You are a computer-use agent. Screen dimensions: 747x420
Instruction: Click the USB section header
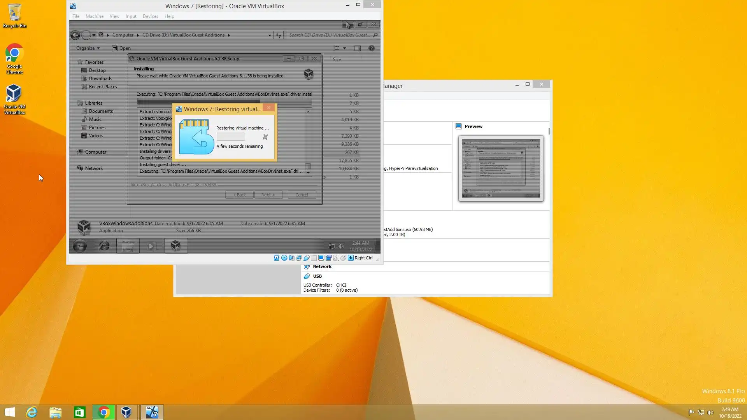317,276
